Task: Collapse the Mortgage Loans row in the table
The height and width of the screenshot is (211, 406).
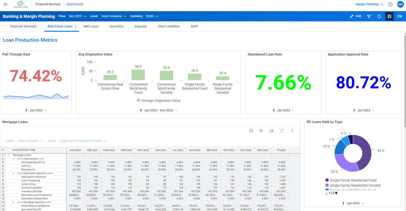Action: pos(9,155)
